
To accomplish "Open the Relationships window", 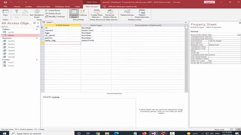I will pos(127,13).
